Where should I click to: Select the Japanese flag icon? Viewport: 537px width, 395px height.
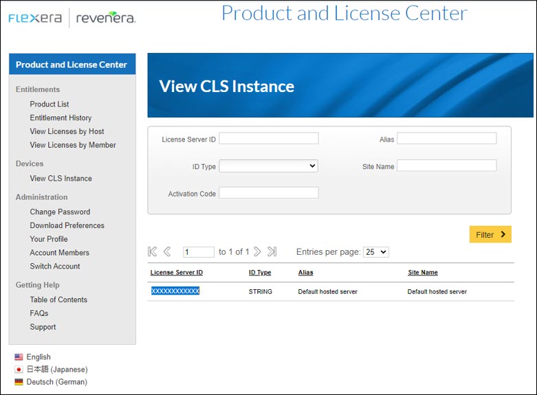click(x=19, y=370)
